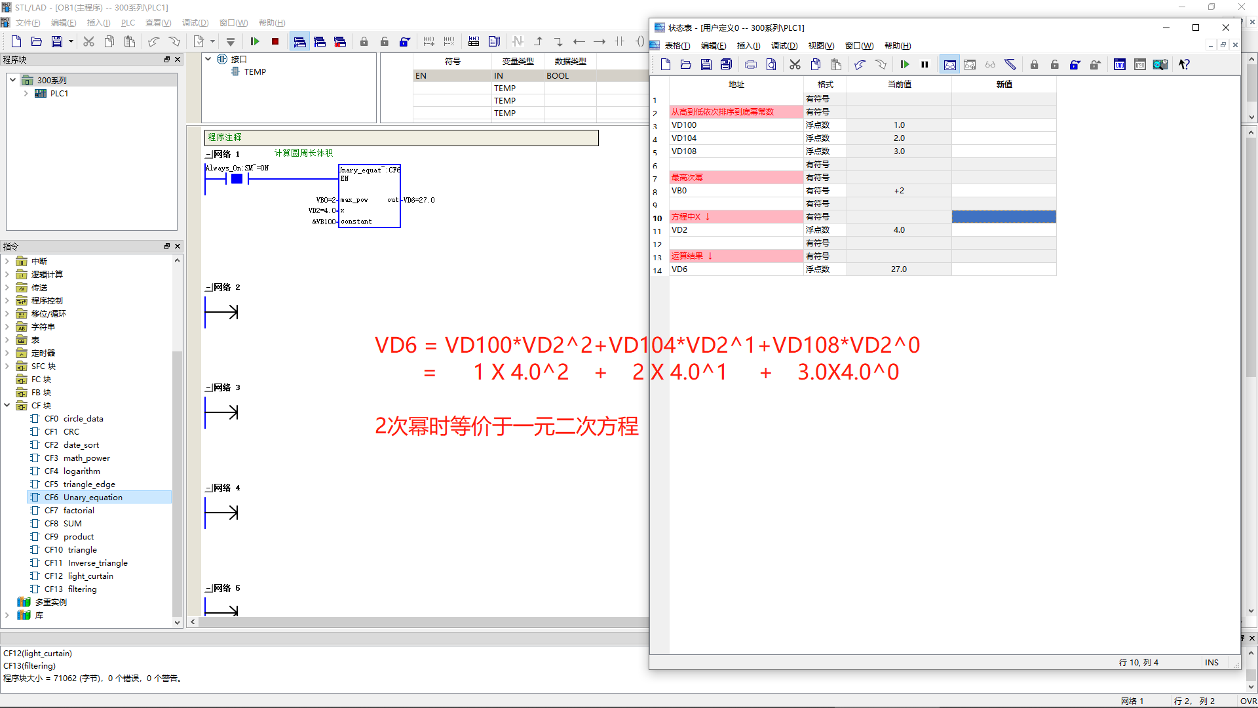1258x708 pixels.
Task: Expand the 中断 instruction folder
Action: point(7,261)
